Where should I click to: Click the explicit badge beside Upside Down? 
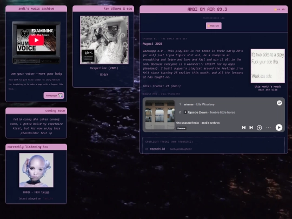pos(185,112)
